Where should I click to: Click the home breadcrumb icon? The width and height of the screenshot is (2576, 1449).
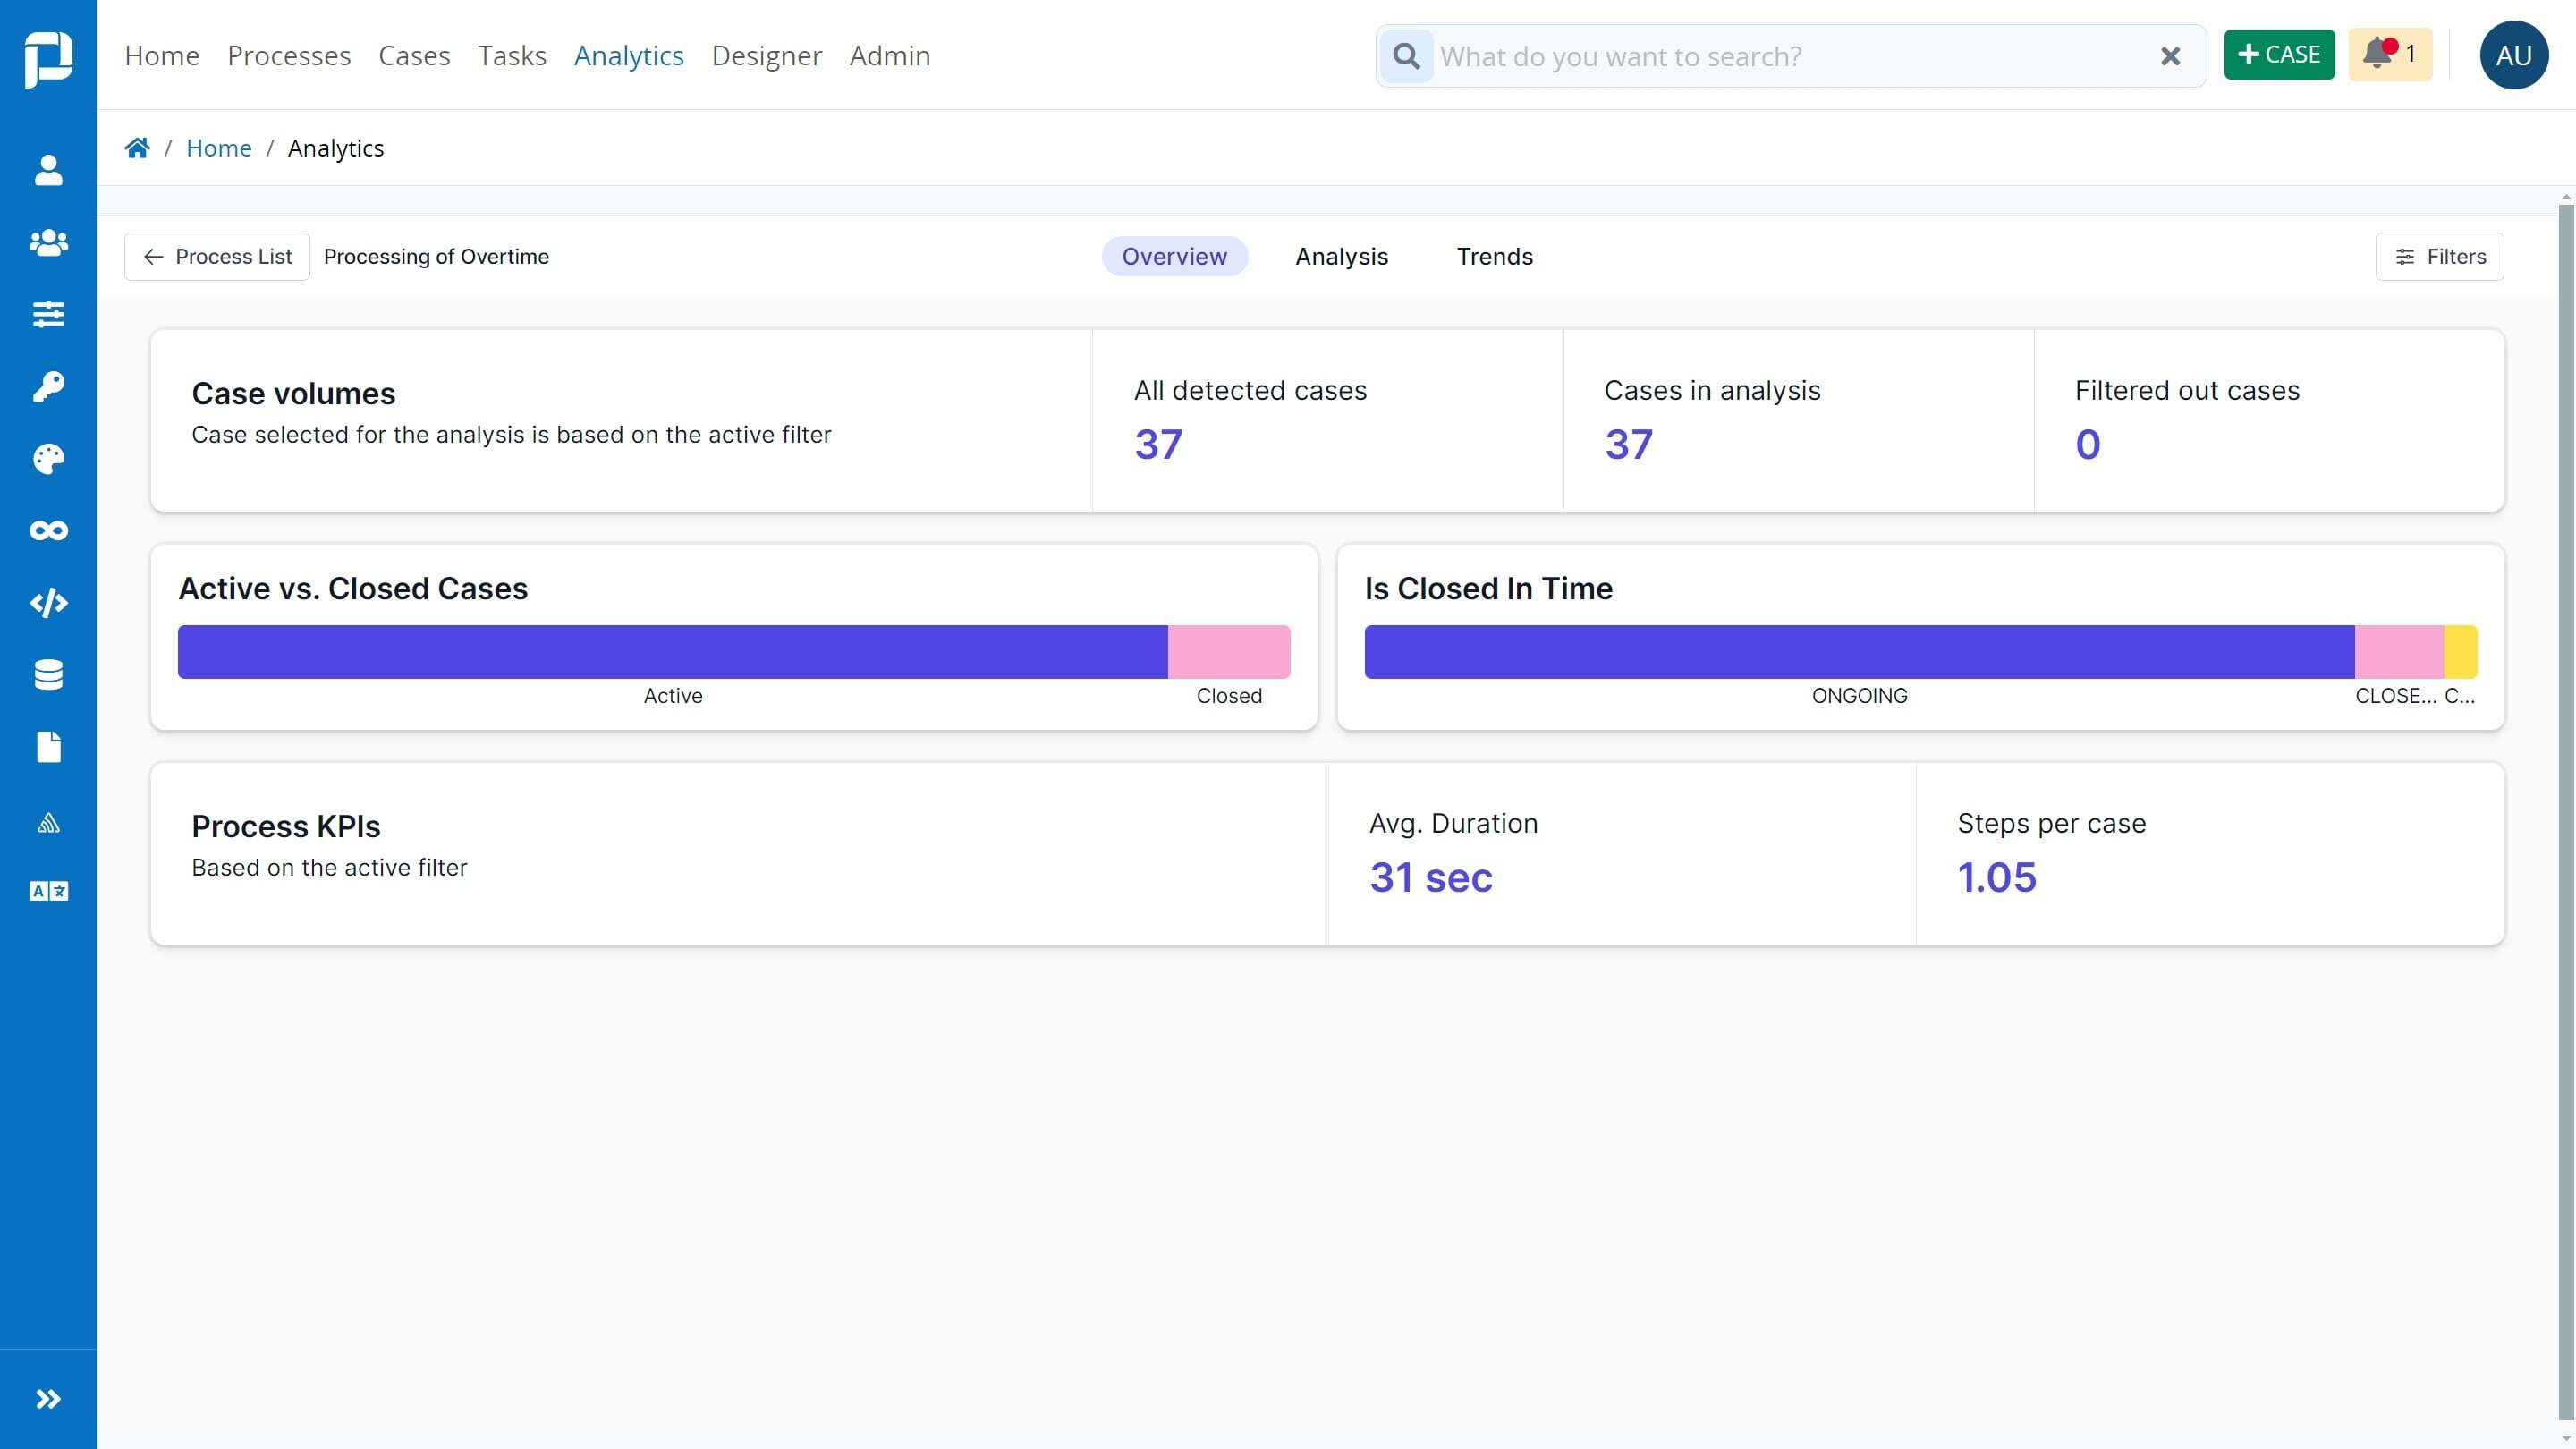[x=137, y=148]
